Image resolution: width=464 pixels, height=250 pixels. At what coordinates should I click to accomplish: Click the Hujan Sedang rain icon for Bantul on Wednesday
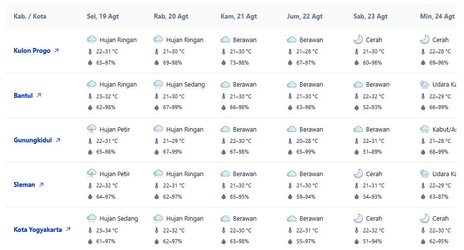[158, 85]
